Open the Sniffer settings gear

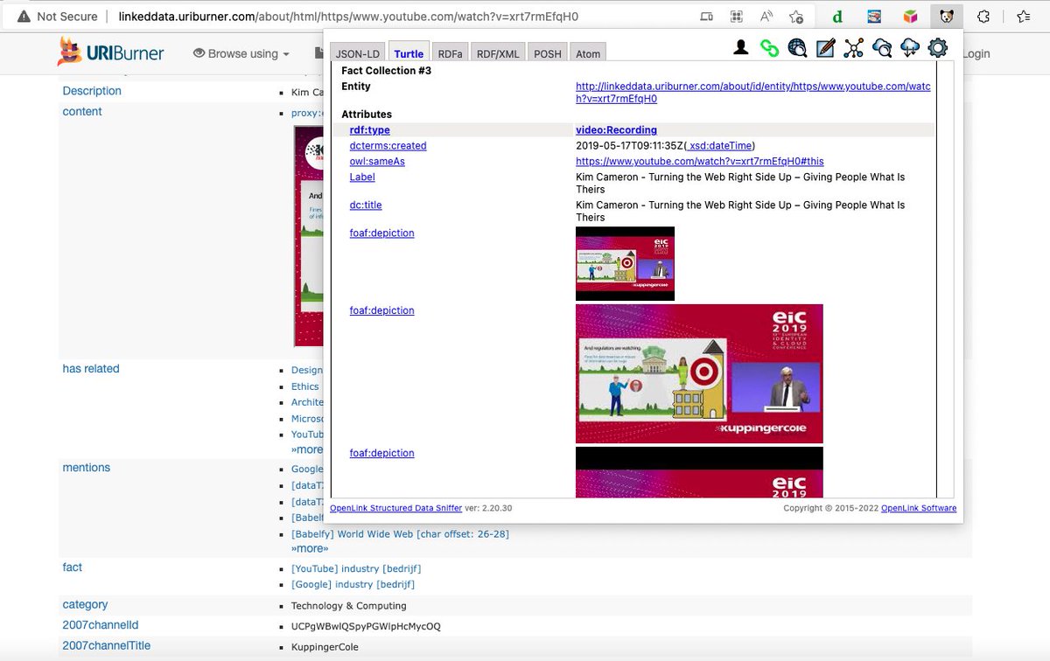[938, 48]
